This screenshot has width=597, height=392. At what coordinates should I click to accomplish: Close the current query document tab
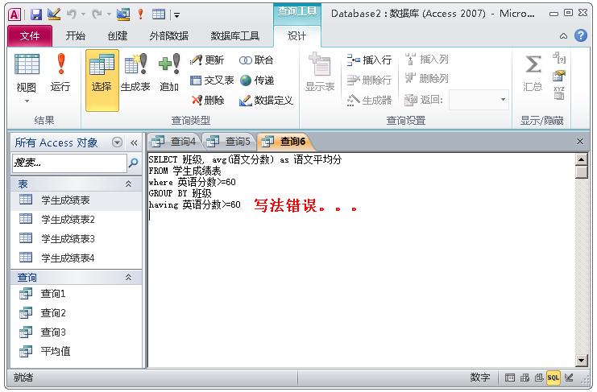point(580,142)
